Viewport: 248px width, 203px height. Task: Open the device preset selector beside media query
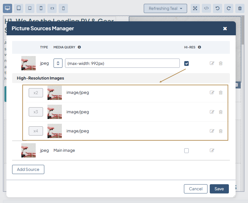coord(58,63)
